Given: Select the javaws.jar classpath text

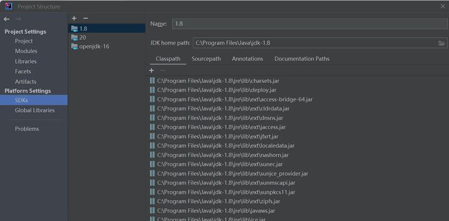Looking at the screenshot, I should point(216,211).
